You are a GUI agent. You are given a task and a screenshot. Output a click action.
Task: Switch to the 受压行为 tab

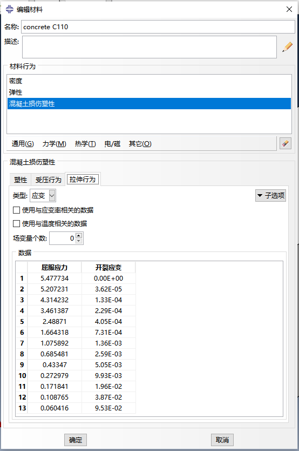tap(48, 180)
